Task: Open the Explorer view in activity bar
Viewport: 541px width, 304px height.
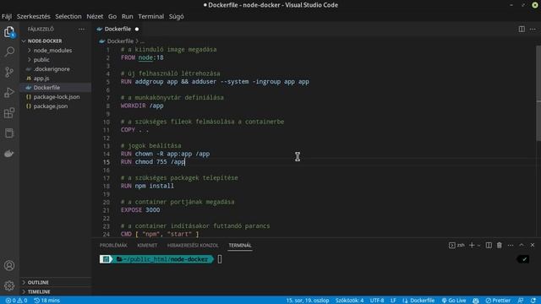Action: [x=9, y=32]
